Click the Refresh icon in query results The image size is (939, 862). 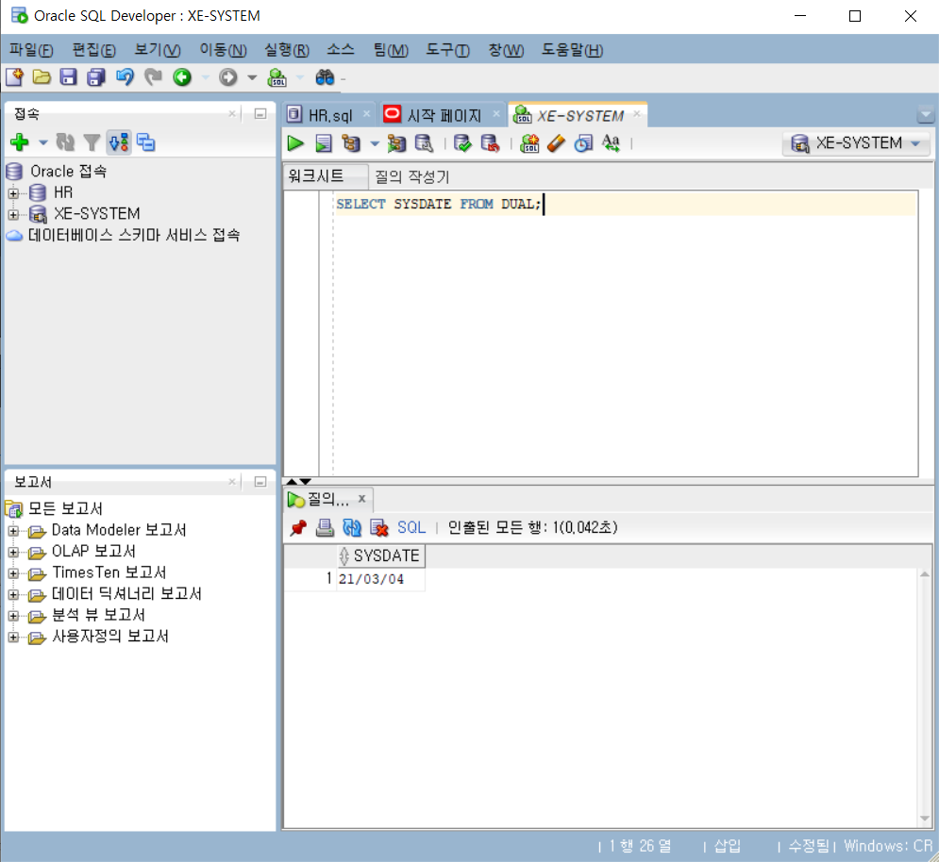[351, 527]
